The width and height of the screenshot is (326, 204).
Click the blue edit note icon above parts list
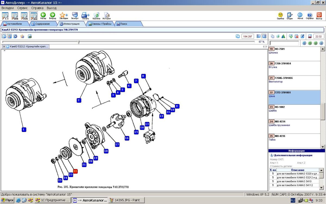[x=302, y=36]
